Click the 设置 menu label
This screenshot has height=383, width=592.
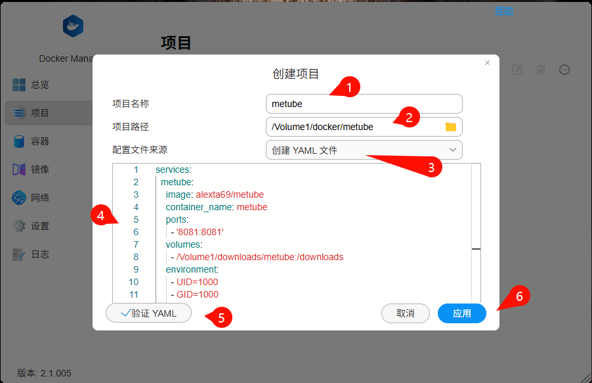tap(40, 226)
